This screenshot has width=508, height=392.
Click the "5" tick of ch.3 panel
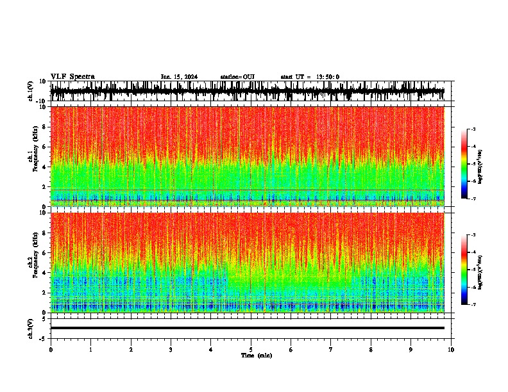point(45,319)
